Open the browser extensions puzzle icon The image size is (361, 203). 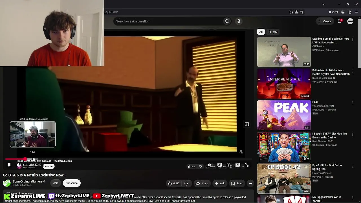350,12
